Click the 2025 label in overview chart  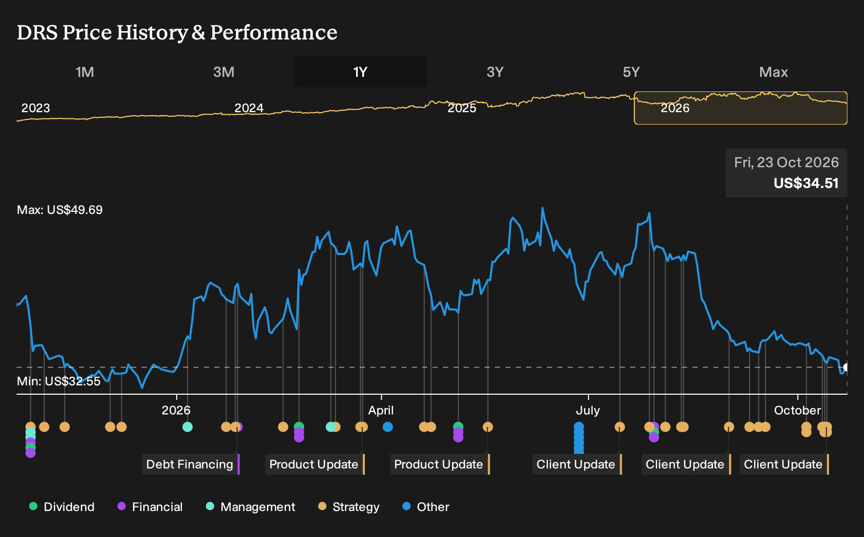tap(462, 108)
